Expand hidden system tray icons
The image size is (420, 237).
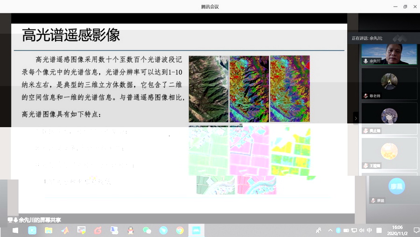330,230
